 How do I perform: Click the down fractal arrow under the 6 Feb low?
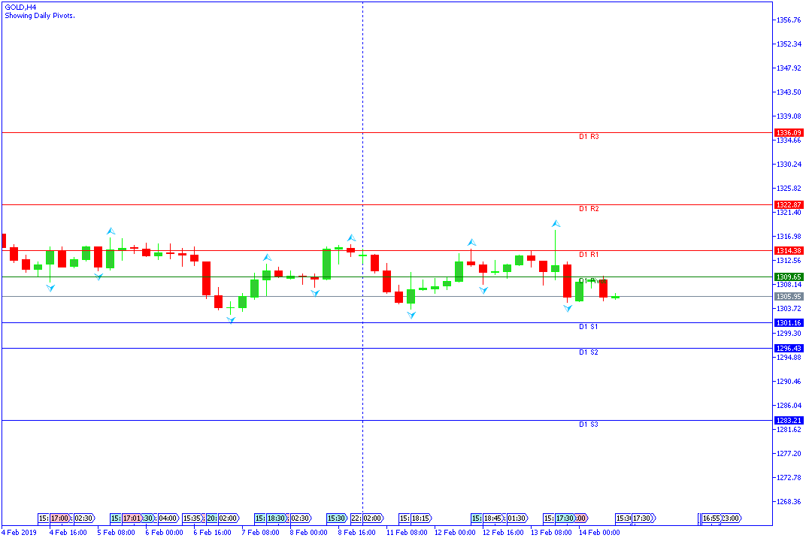pyautogui.click(x=231, y=320)
